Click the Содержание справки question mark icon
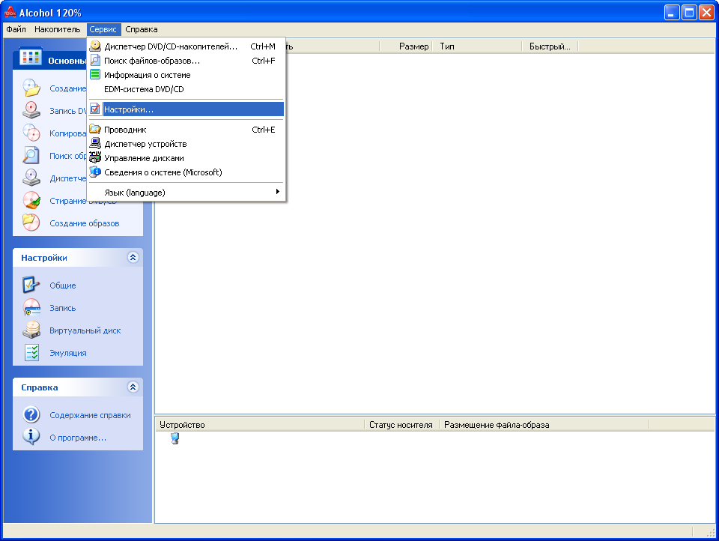 (x=31, y=415)
